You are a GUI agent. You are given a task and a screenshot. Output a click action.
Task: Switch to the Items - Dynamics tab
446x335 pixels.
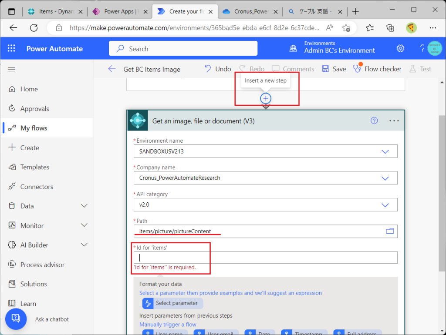[x=55, y=12]
